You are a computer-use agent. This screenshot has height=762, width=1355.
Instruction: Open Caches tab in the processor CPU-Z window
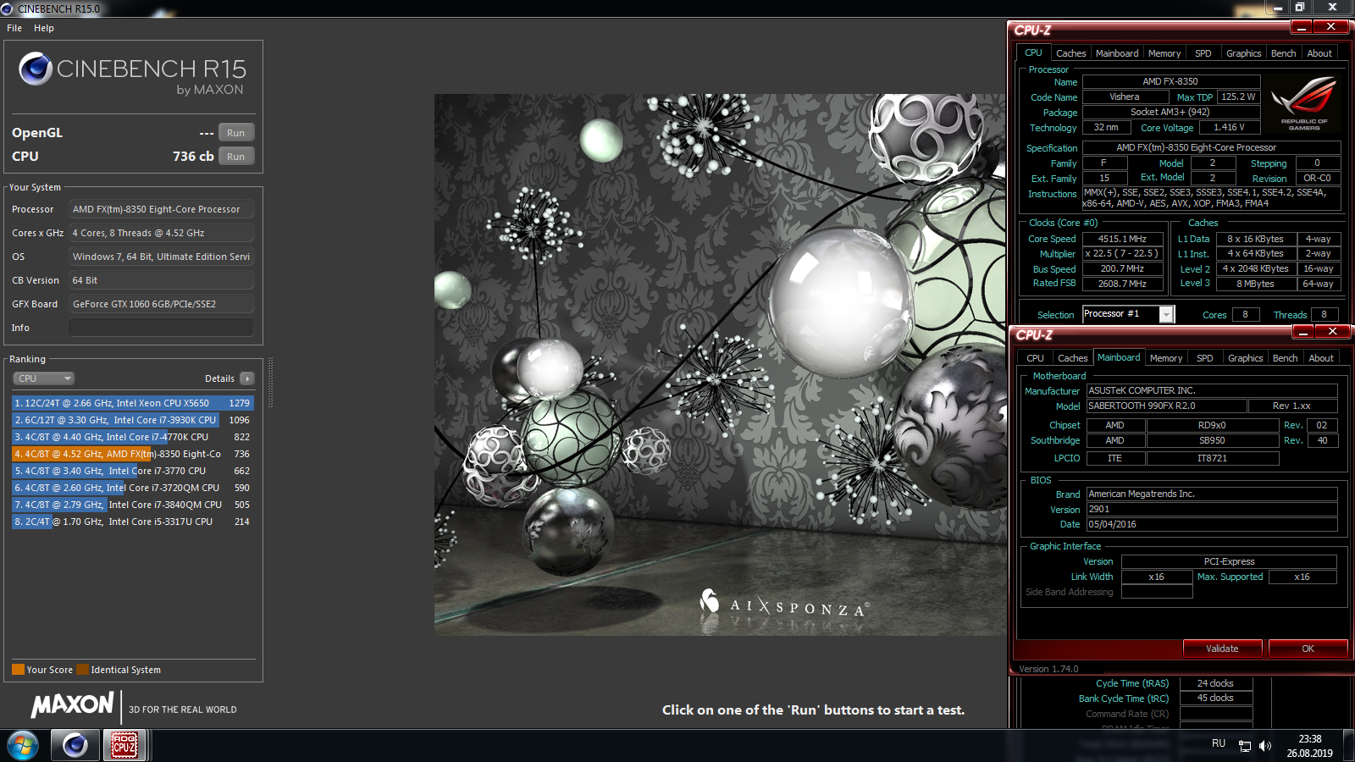pos(1070,53)
